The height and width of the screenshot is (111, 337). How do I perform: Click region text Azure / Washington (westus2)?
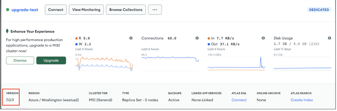click(x=54, y=100)
